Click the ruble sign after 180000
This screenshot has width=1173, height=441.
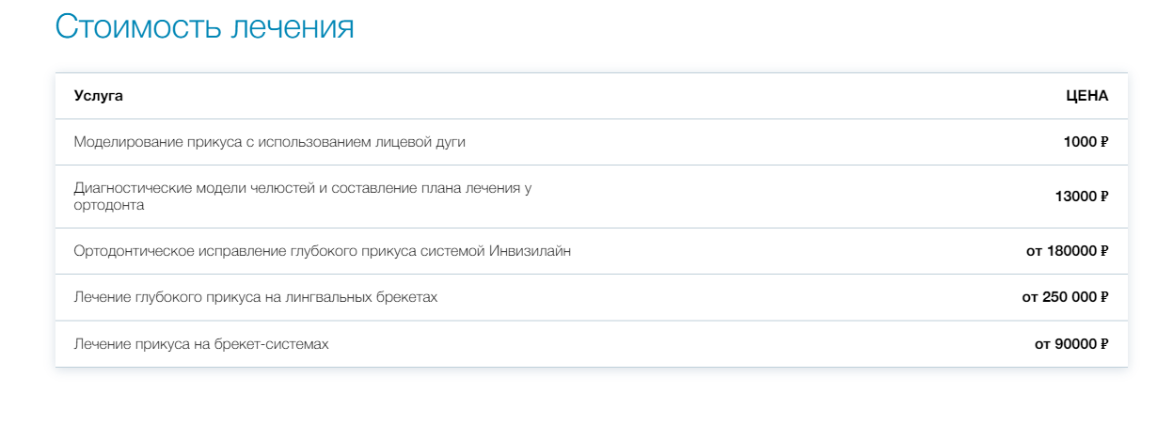(x=1104, y=251)
